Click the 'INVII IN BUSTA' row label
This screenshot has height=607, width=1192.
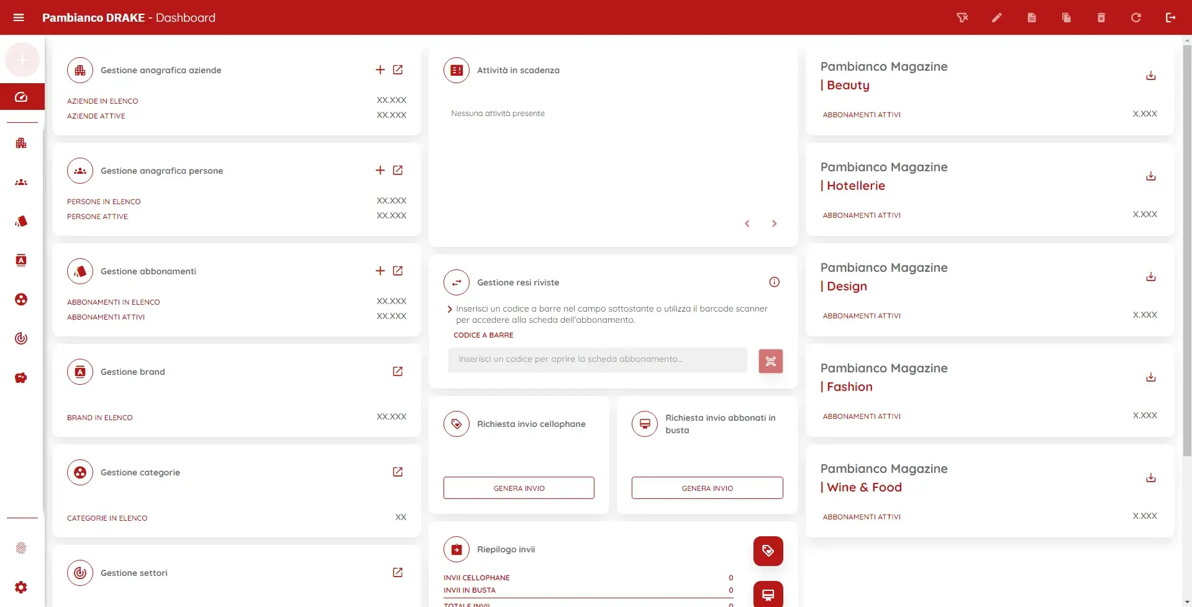pyautogui.click(x=470, y=590)
